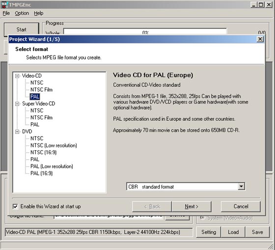The image size is (275, 250).
Task: Select NTSC Film under Video-CD
Action: point(41,90)
